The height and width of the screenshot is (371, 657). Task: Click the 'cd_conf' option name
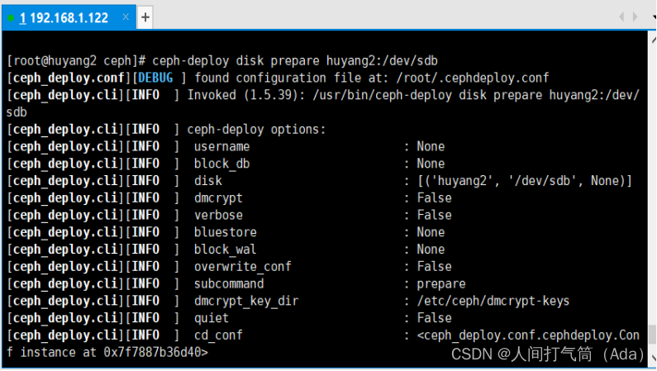pos(218,335)
